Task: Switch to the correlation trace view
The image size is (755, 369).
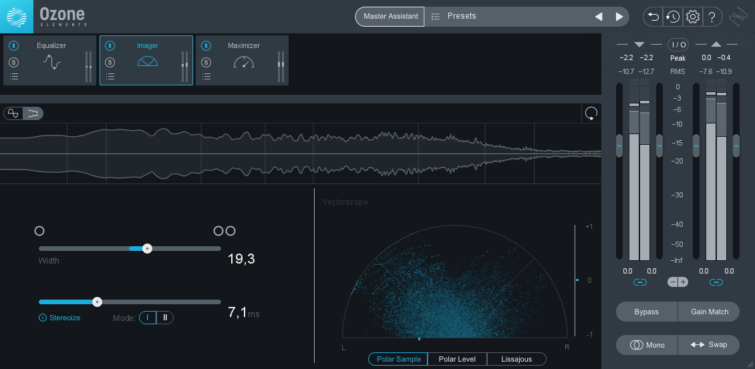Action: [x=13, y=113]
